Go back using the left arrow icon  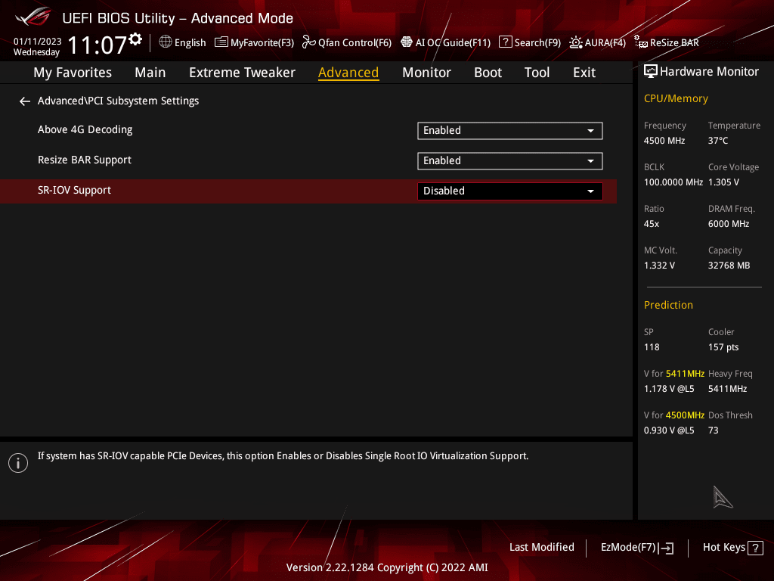25,101
